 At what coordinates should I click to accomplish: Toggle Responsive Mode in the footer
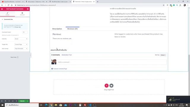click(13, 101)
